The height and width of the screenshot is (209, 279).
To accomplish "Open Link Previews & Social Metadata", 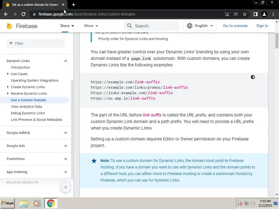I will (x=36, y=120).
